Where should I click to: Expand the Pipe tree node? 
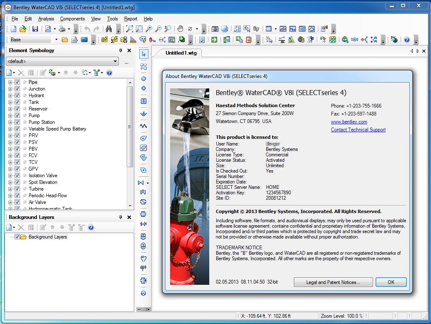point(10,82)
